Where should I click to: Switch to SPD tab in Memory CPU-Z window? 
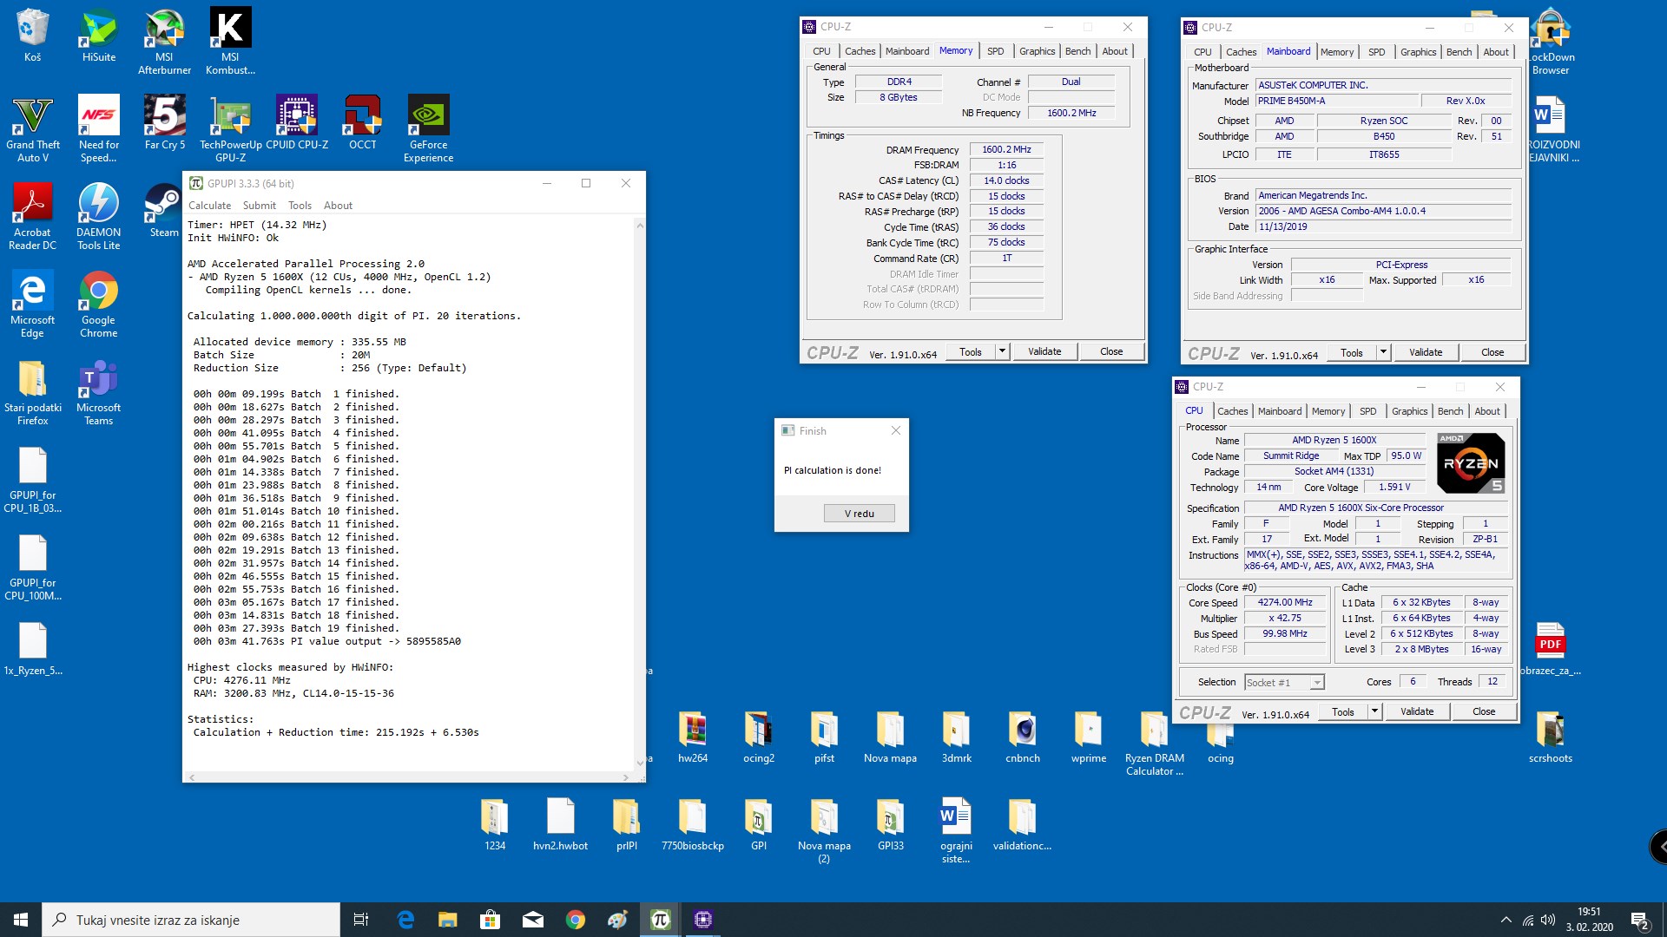click(995, 51)
